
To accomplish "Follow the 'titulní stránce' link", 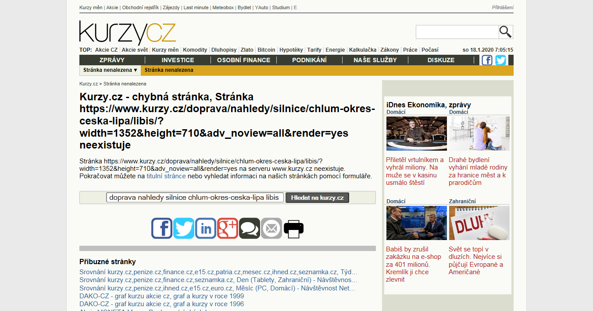I will (166, 176).
